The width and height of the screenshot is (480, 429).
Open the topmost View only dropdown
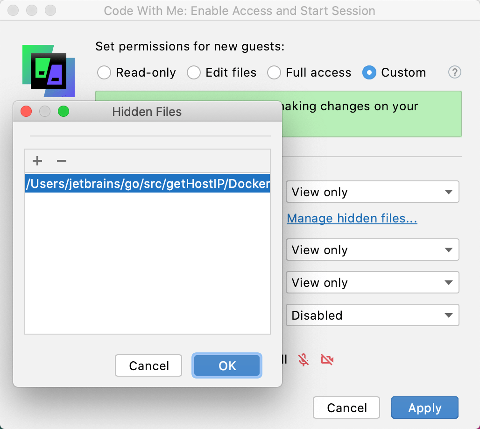(x=372, y=192)
